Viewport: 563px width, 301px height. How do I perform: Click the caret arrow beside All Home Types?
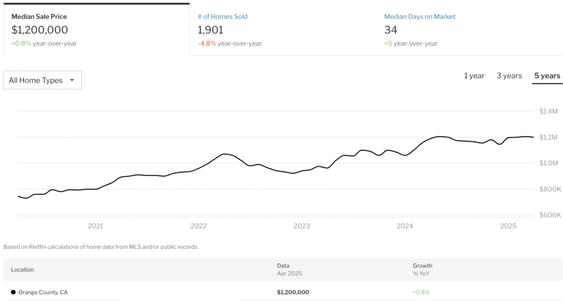[x=71, y=80]
